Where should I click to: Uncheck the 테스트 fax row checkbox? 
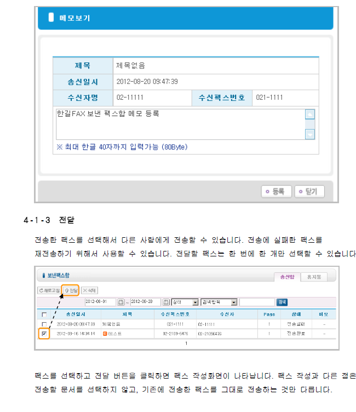(x=44, y=333)
